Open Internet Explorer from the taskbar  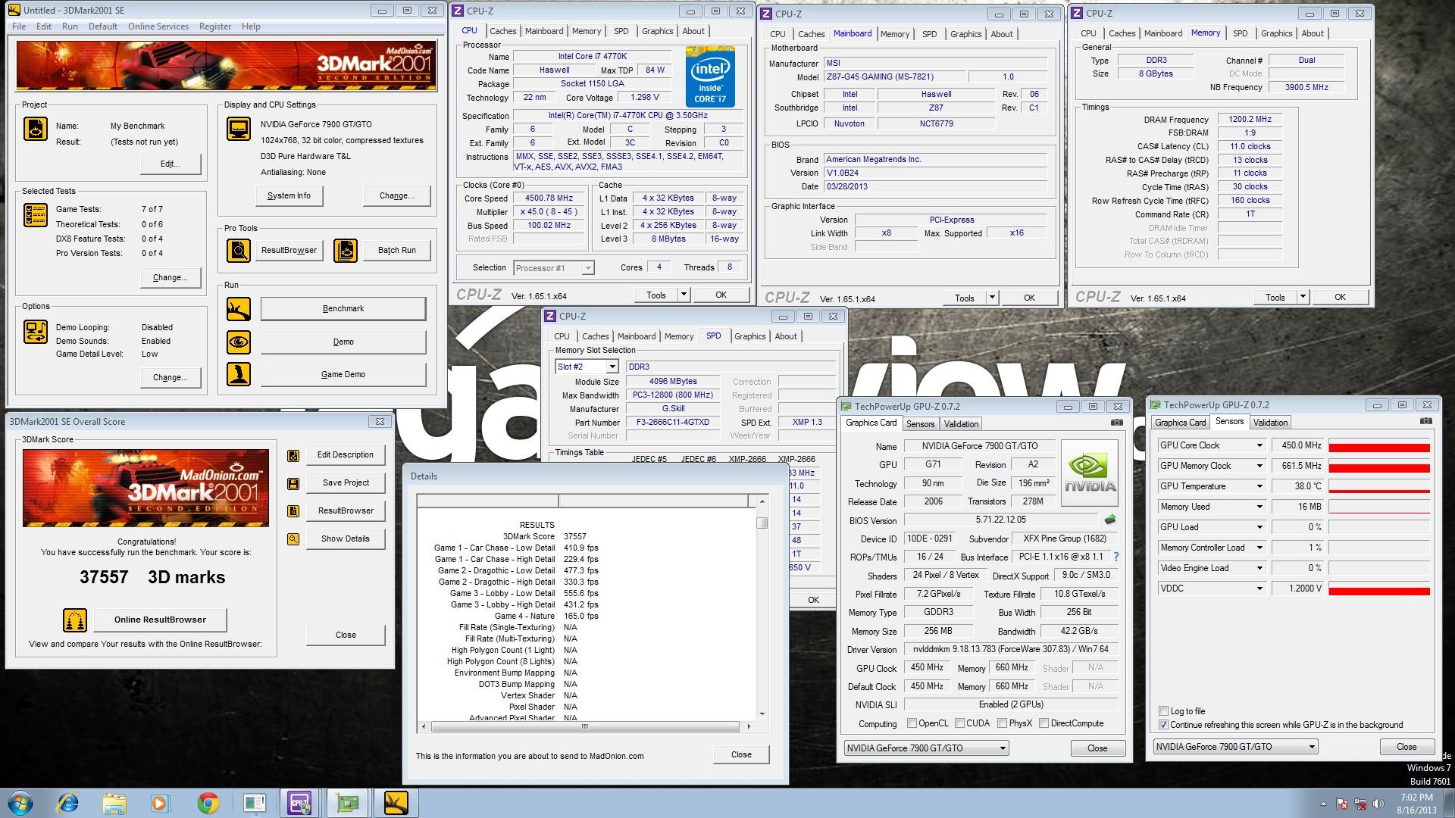point(68,803)
